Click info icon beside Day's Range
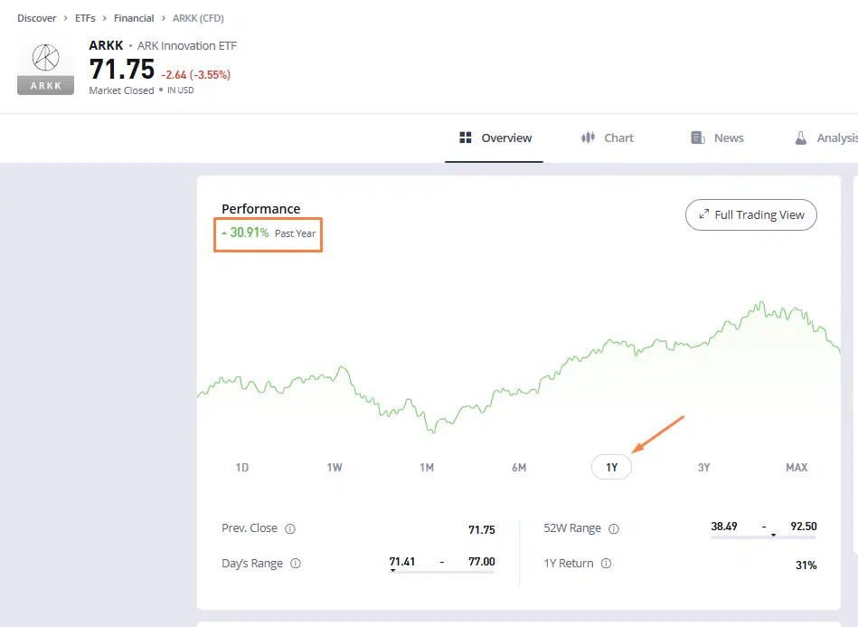The image size is (858, 627). click(x=296, y=564)
